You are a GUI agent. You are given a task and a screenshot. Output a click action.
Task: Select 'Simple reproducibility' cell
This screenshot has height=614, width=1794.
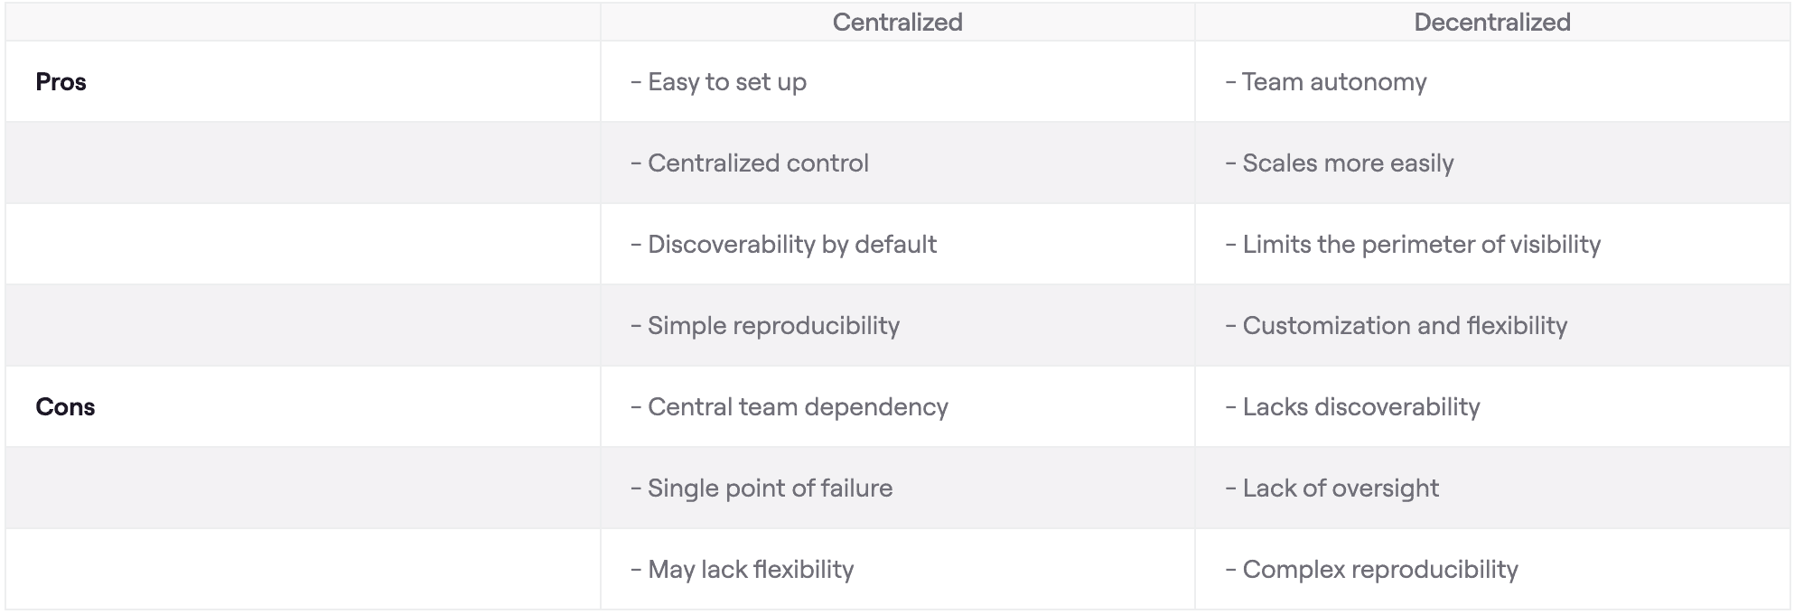(x=773, y=326)
